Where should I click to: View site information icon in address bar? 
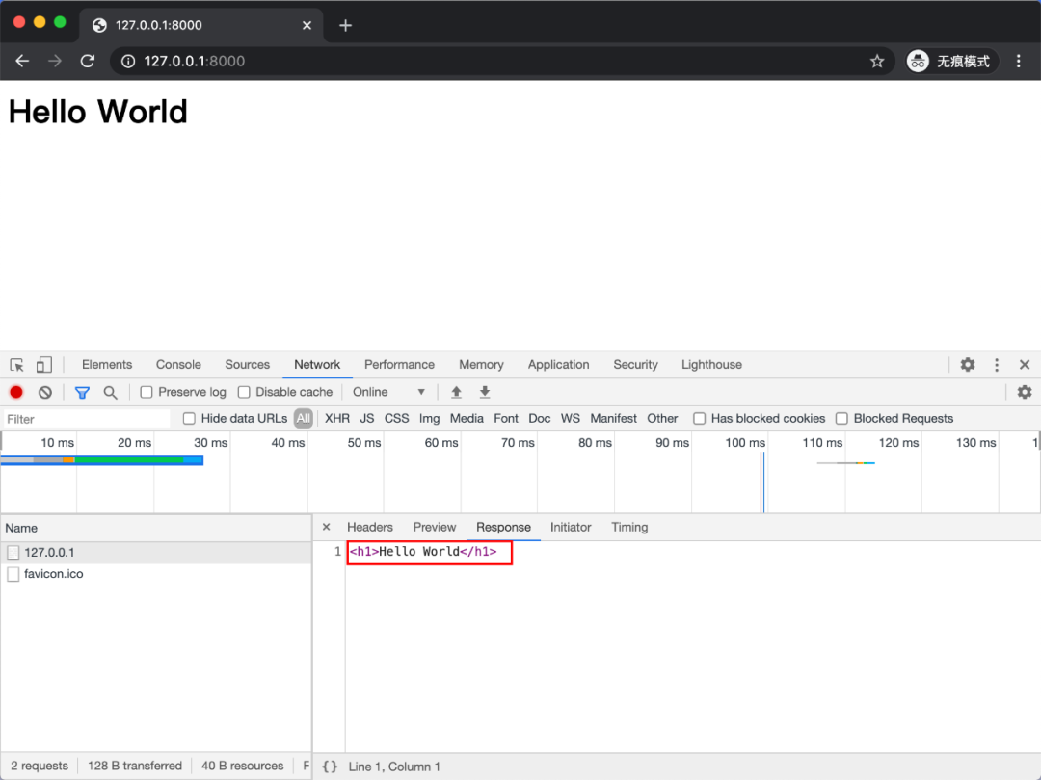[x=128, y=61]
